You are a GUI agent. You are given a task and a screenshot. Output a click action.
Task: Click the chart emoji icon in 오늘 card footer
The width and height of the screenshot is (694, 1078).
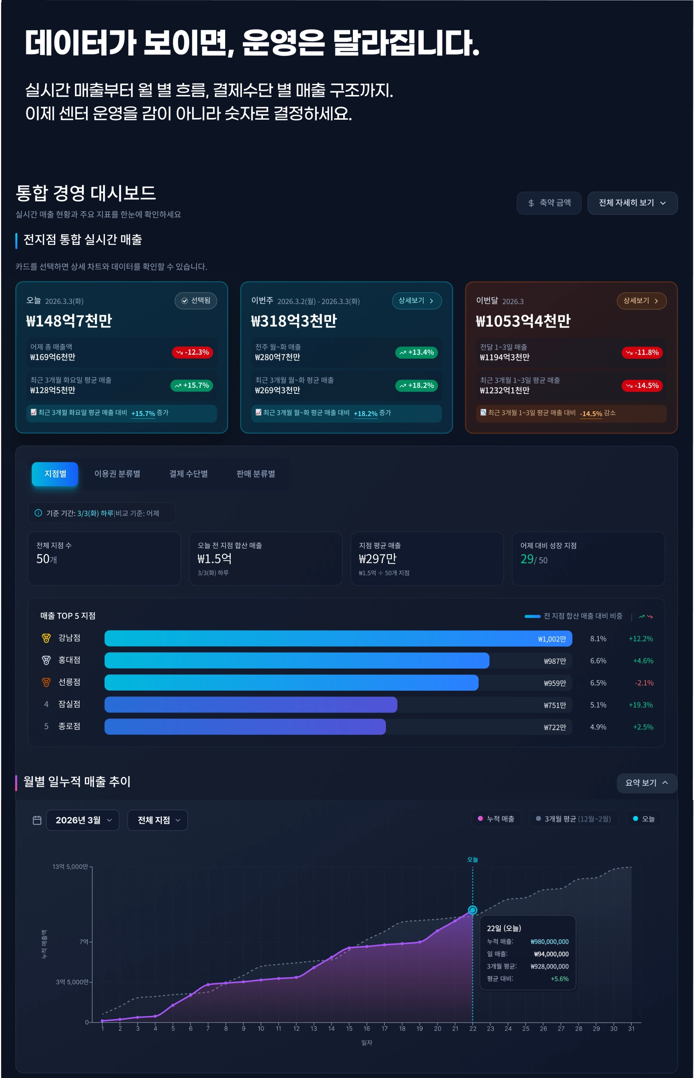pos(33,412)
